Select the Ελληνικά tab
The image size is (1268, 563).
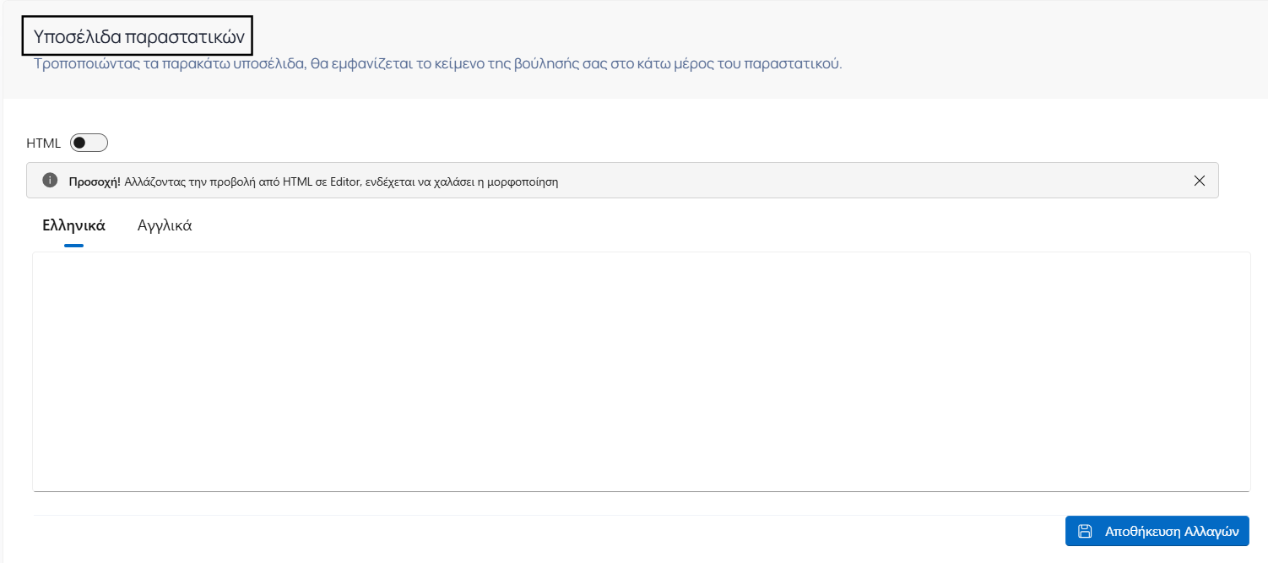click(x=73, y=226)
